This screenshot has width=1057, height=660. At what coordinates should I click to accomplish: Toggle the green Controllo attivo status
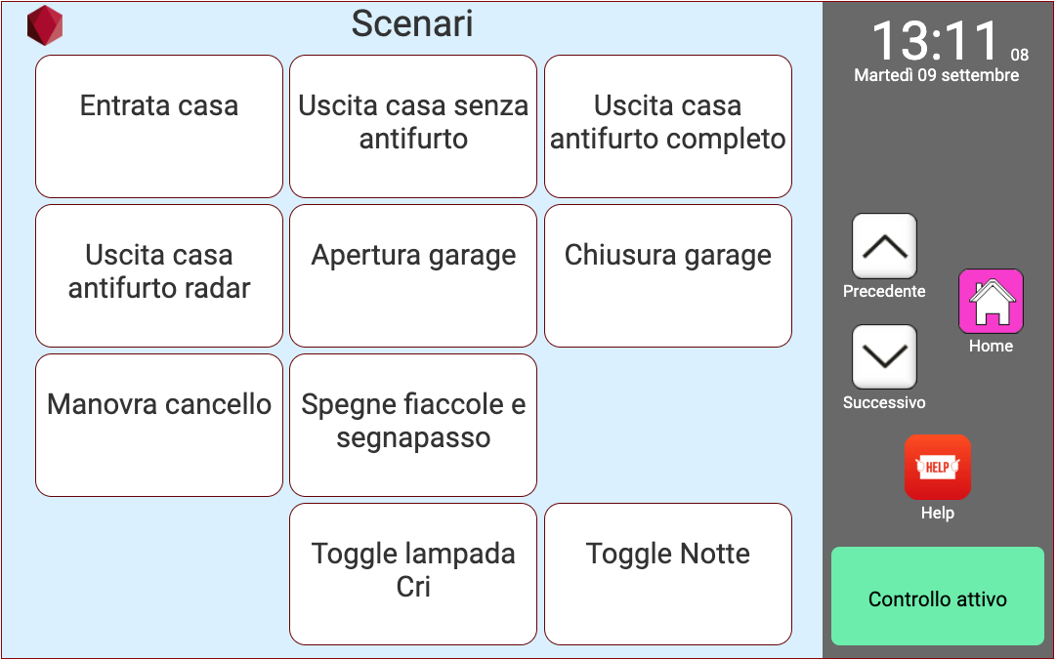(937, 597)
